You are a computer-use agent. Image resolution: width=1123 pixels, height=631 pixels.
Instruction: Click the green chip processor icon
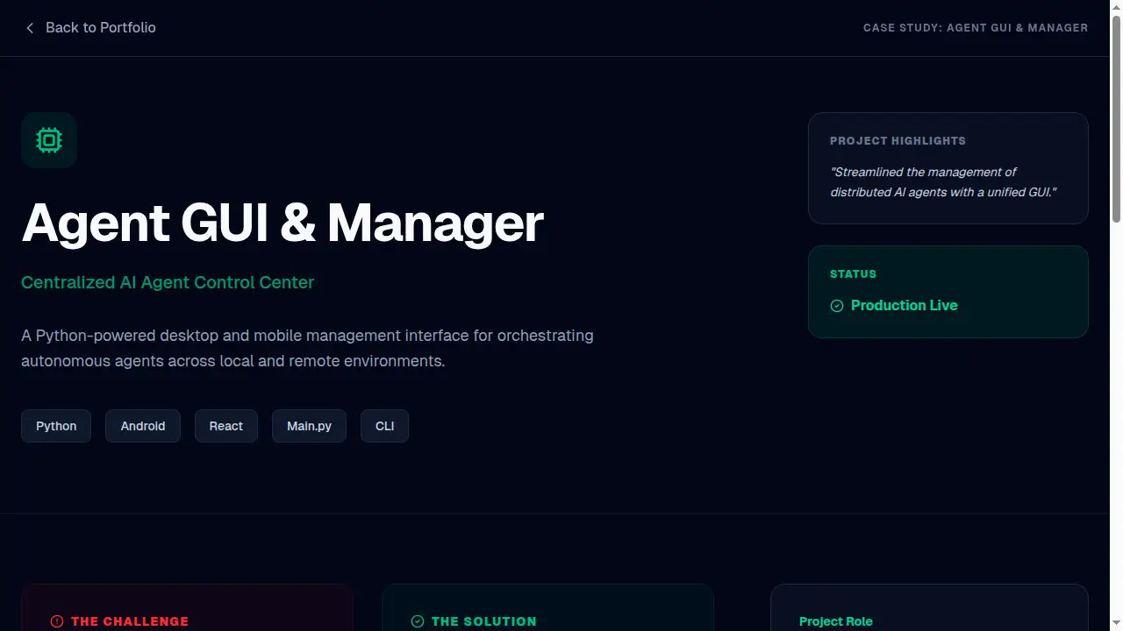pos(49,140)
